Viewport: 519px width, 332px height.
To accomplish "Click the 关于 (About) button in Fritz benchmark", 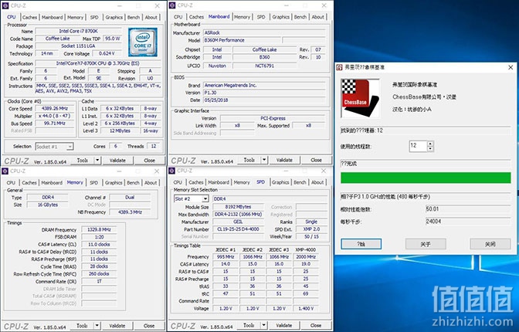I will point(426,244).
